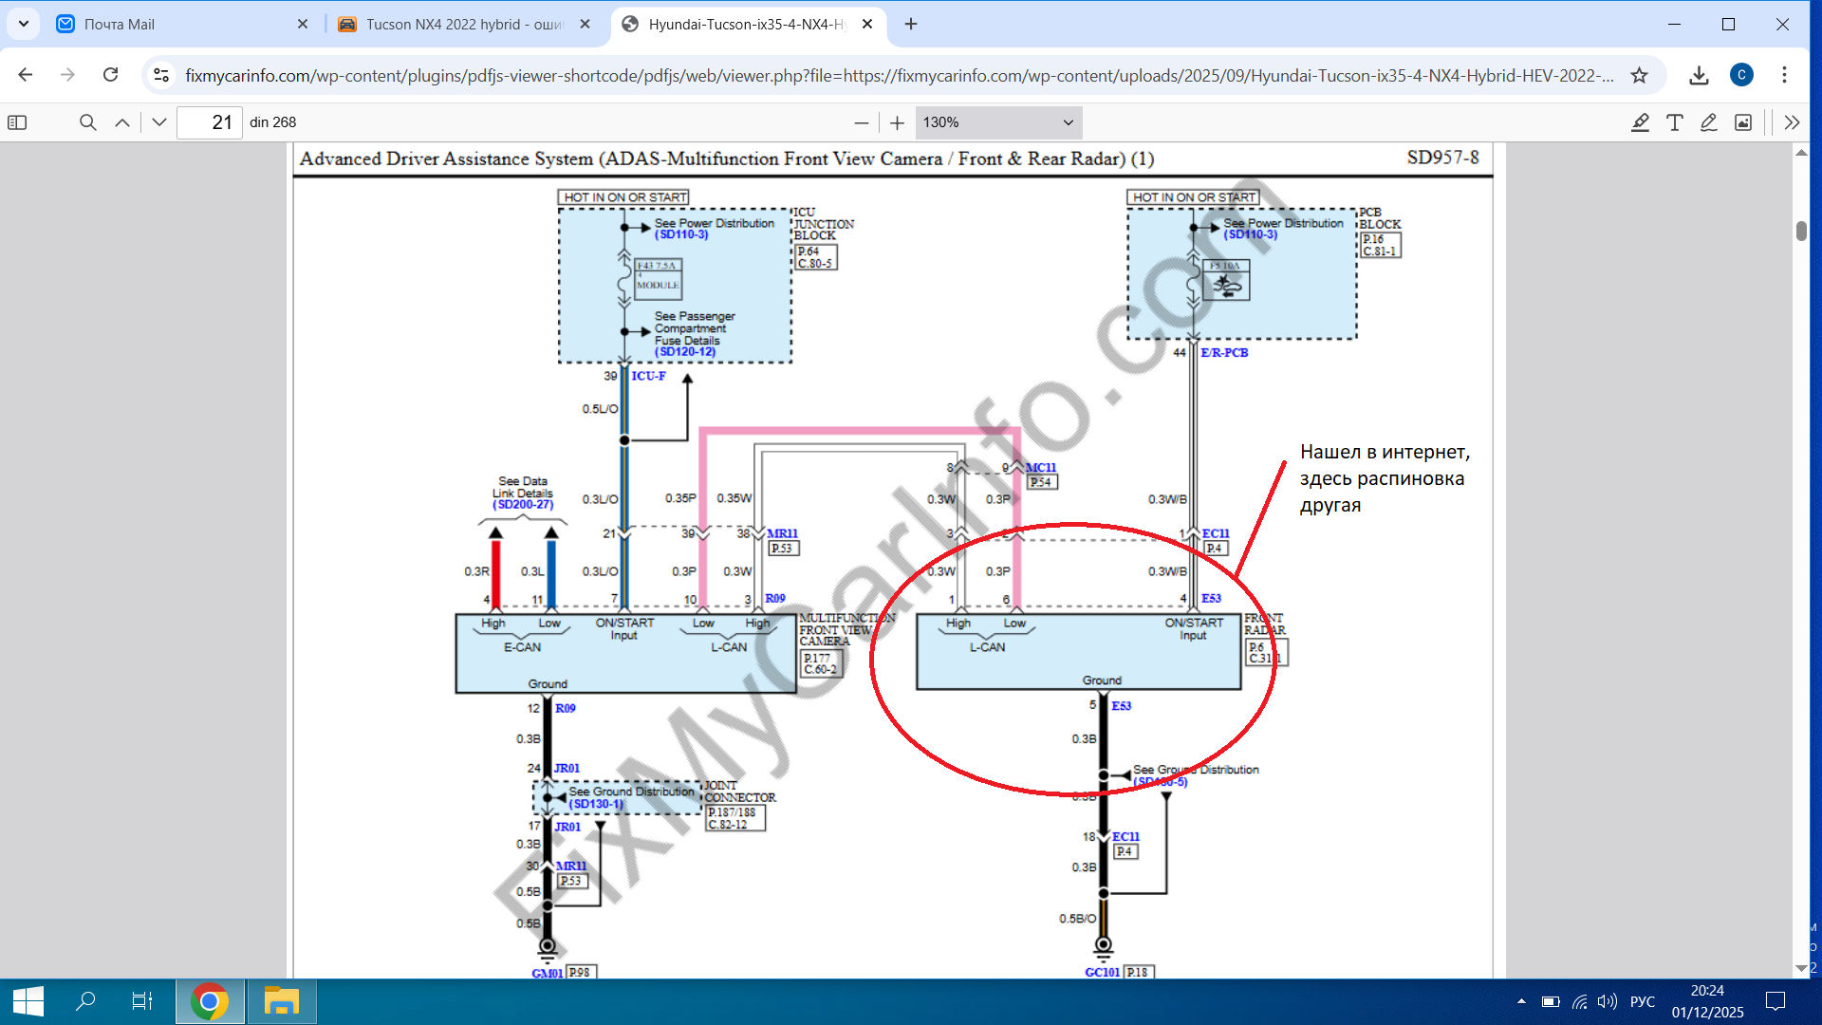Screen dimensions: 1822x1025
Task: Zoom out the PDF document
Action: (x=861, y=122)
